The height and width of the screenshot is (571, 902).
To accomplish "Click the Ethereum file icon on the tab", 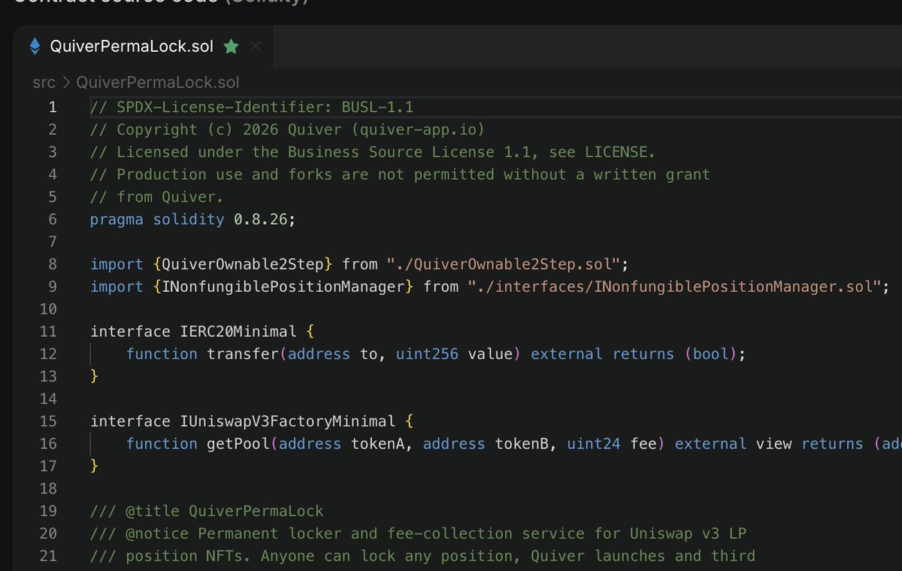I will 35,47.
